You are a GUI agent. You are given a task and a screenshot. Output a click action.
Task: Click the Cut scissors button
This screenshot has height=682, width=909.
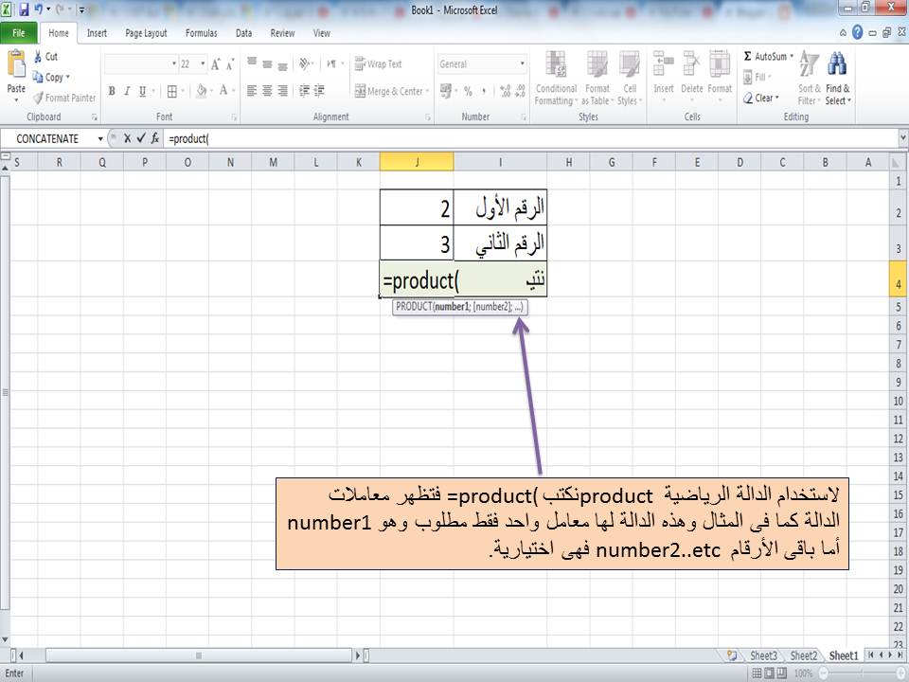point(45,56)
